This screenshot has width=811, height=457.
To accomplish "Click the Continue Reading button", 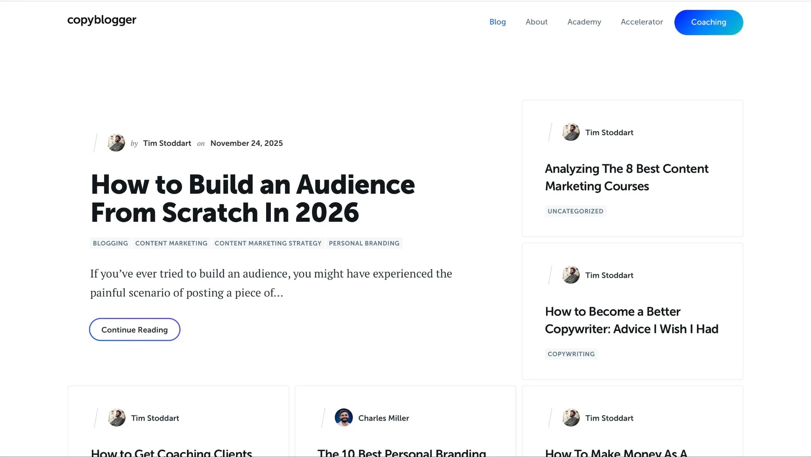I will 135,330.
